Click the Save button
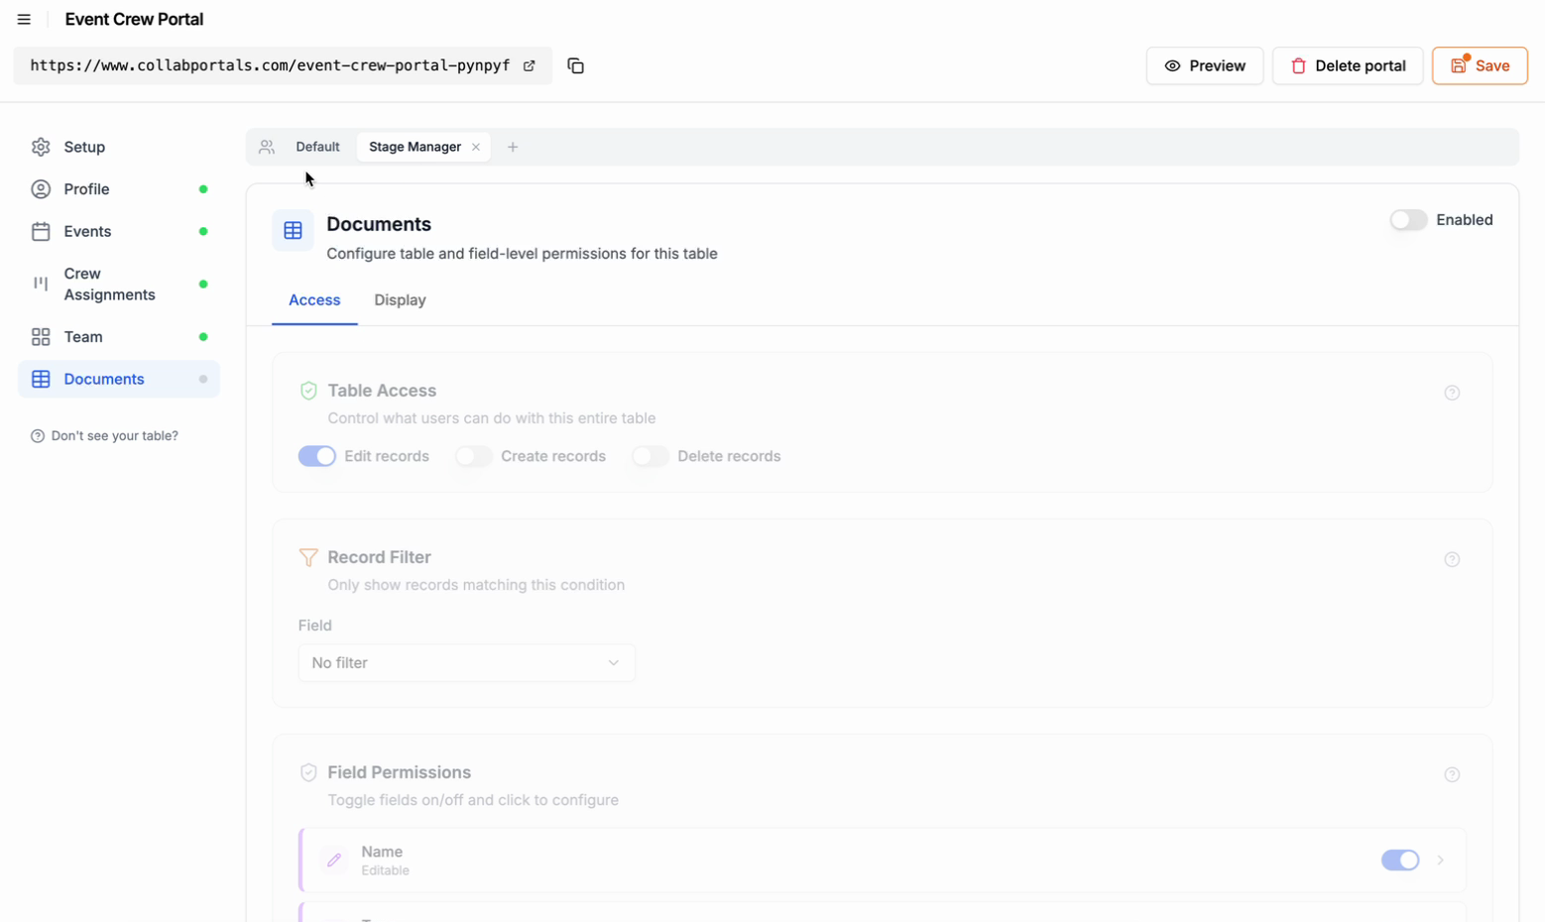Screen dimensions: 1545x922 (1480, 65)
